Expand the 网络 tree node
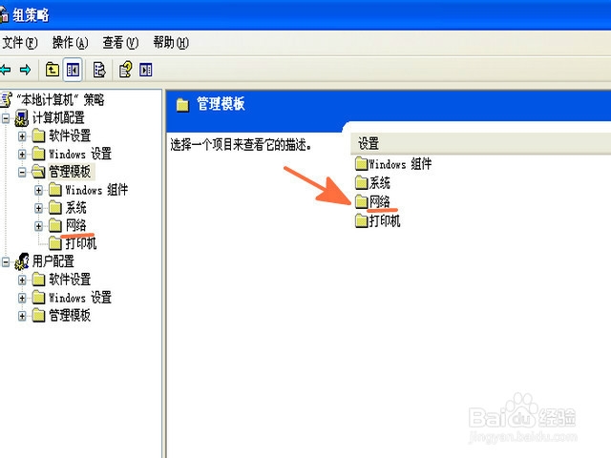 [38, 226]
